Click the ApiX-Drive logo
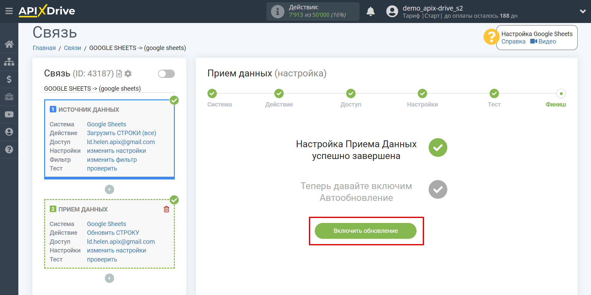 coord(47,11)
